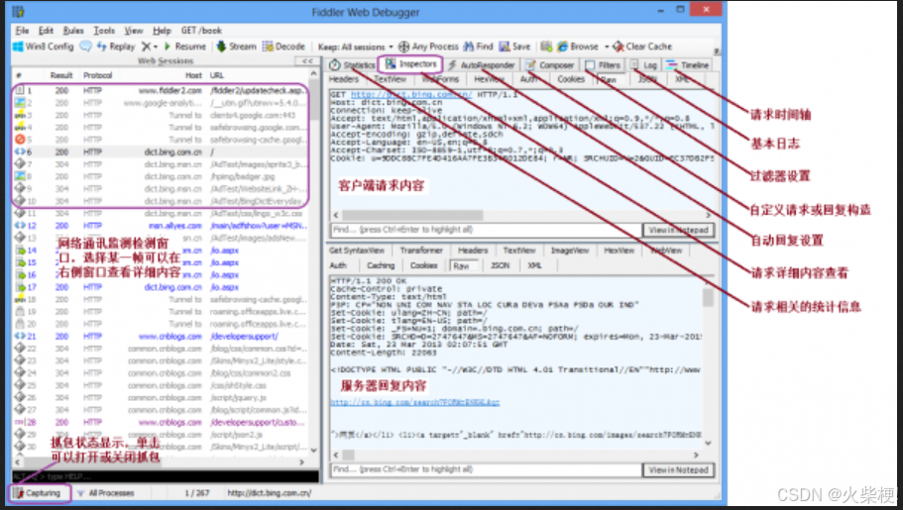This screenshot has width=903, height=510.
Task: Open the Edit menu
Action: (x=46, y=31)
